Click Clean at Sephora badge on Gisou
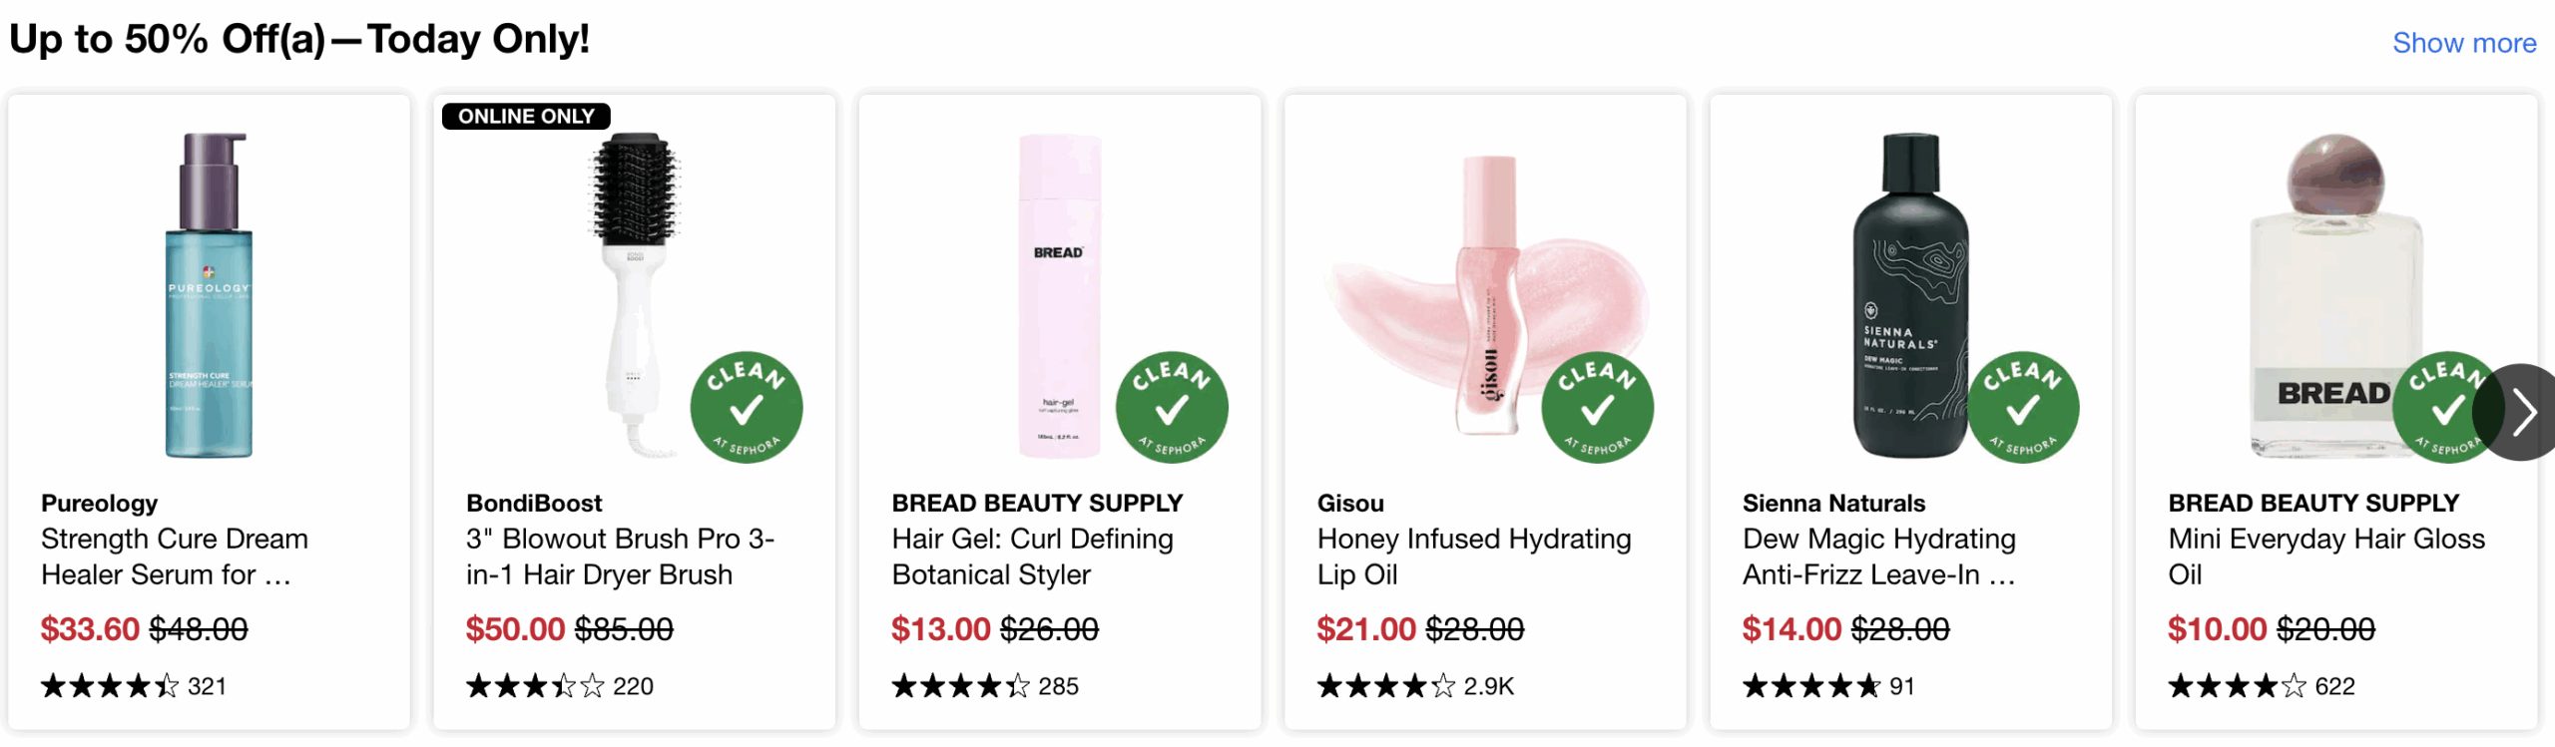Image resolution: width=2555 pixels, height=747 pixels. point(1597,407)
